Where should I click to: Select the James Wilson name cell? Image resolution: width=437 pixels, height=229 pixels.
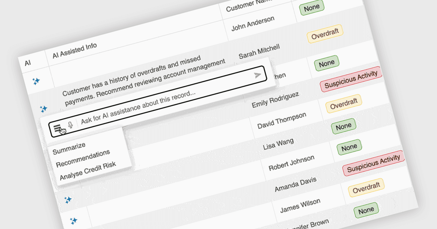300,206
